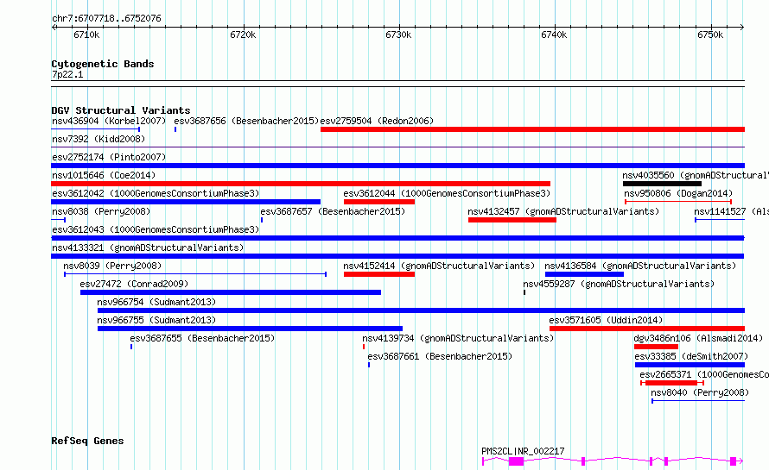The height and width of the screenshot is (470, 769).
Task: Click the 6710k ruler tick label
Action: 86,34
